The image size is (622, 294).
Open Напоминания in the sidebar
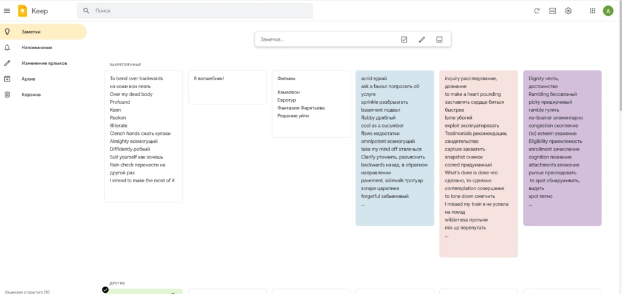click(43, 47)
